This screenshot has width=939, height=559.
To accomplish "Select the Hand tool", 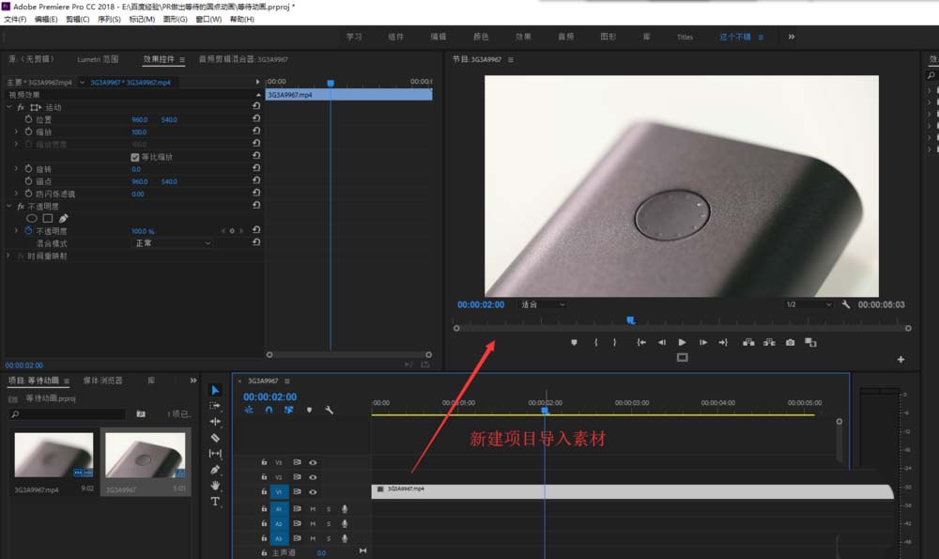I will click(x=215, y=486).
